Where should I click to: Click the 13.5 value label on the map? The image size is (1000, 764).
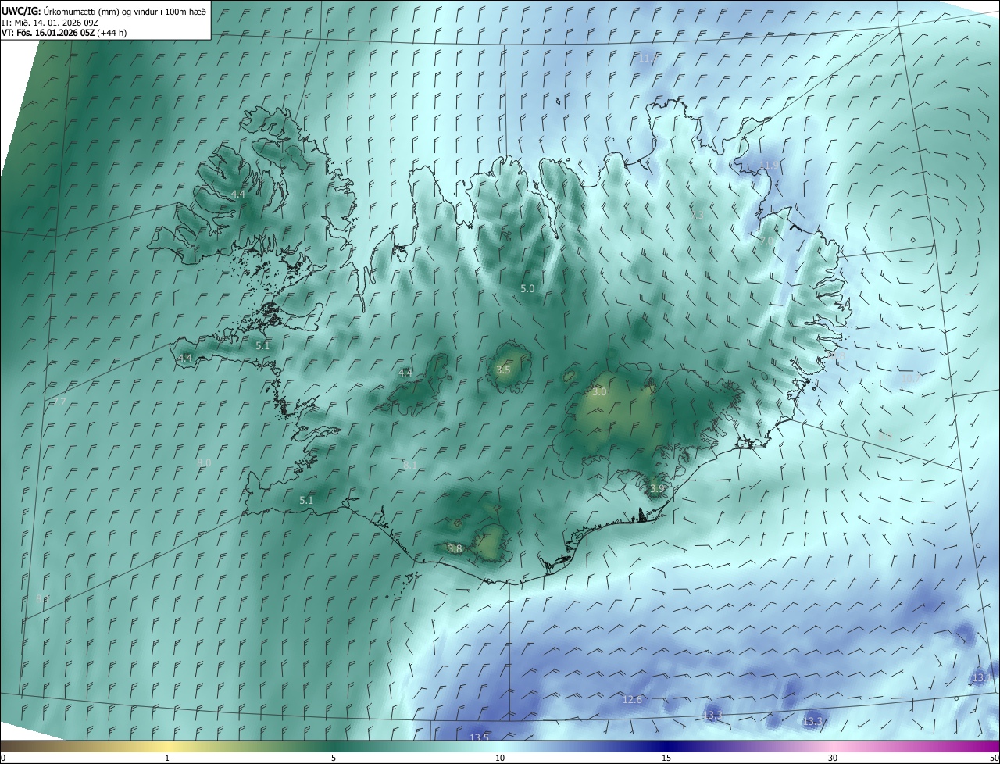(x=479, y=737)
